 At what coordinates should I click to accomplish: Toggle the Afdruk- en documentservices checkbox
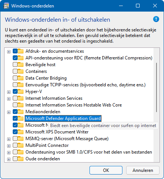tap(15, 51)
